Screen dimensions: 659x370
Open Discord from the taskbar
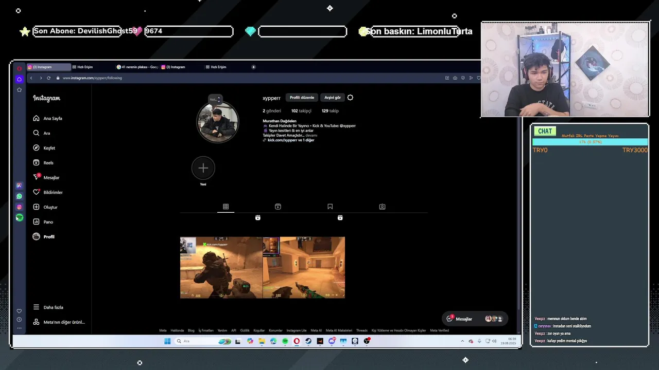tap(332, 341)
